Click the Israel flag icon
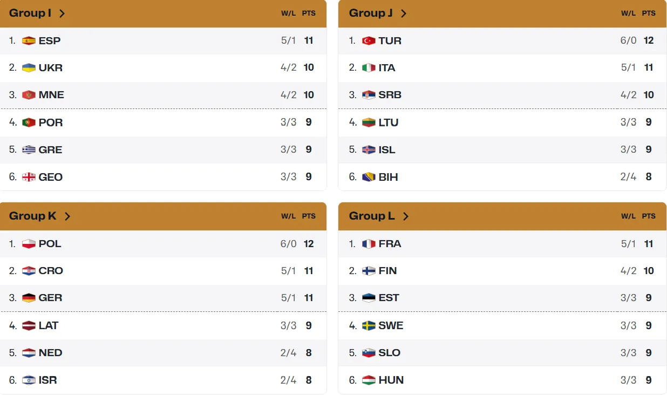The image size is (667, 395). tap(29, 380)
